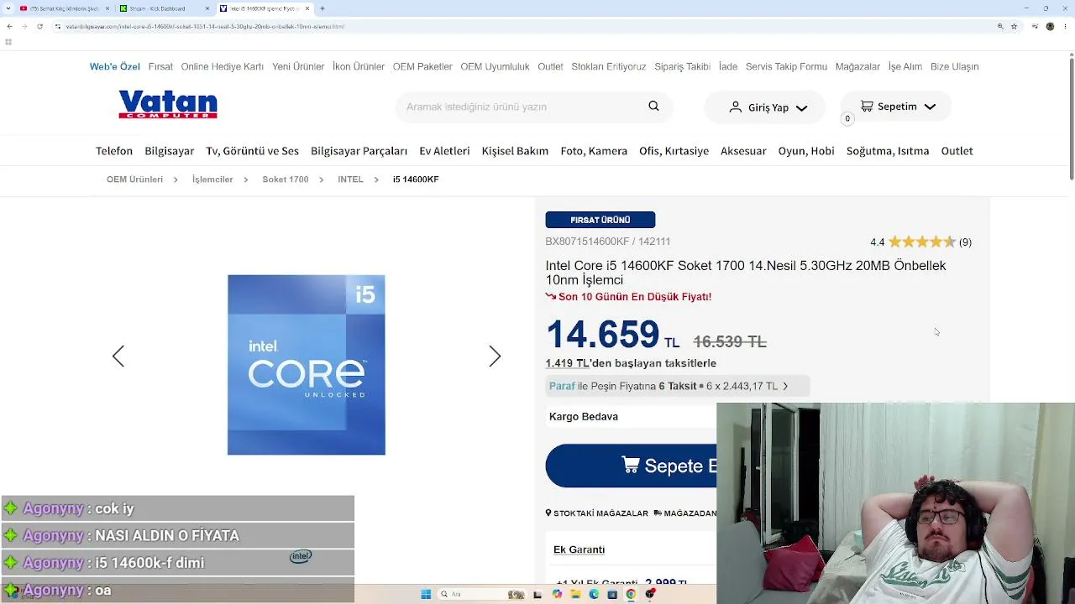Close the YouTube tab

(107, 8)
